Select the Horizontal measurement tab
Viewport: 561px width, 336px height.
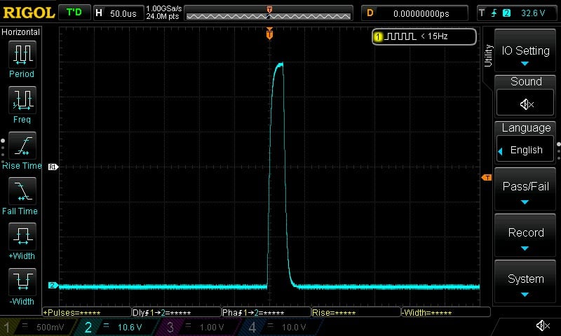(21, 32)
